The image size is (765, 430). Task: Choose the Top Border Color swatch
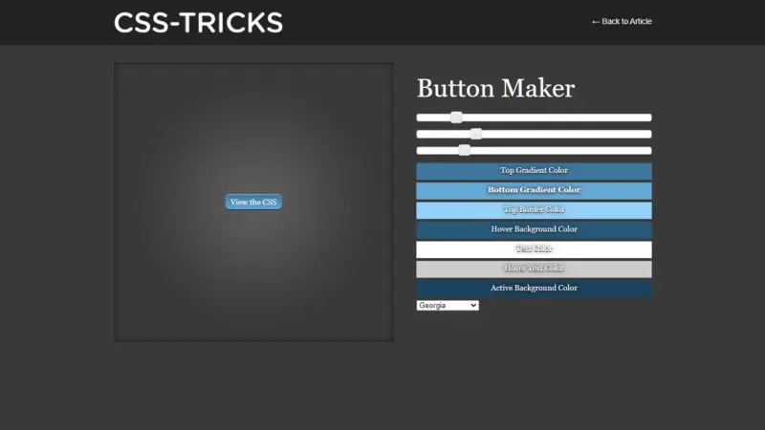pyautogui.click(x=534, y=209)
